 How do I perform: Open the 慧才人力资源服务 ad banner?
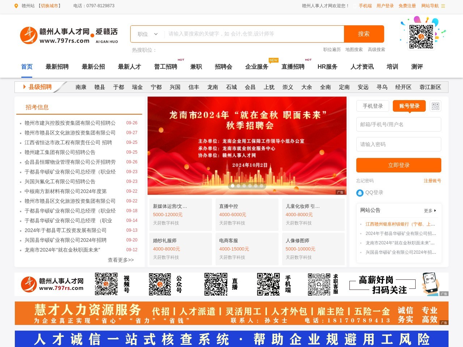point(231,313)
